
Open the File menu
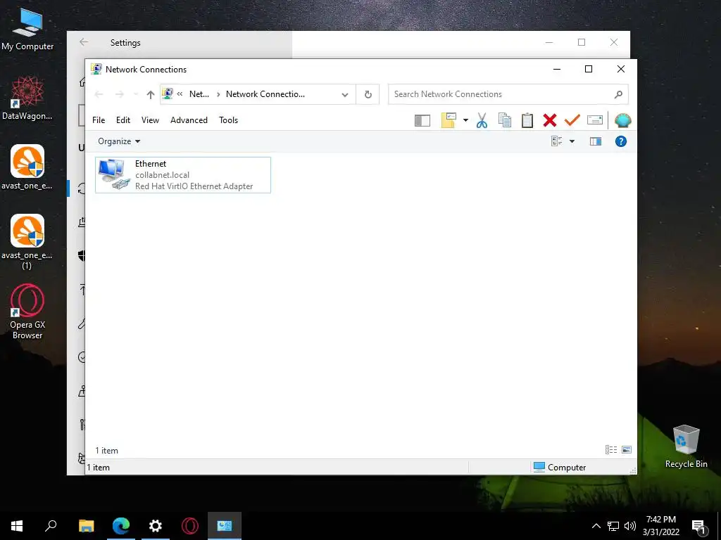(x=99, y=120)
